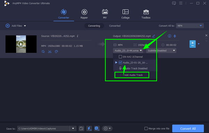Click the output duration clock icon

163,45
